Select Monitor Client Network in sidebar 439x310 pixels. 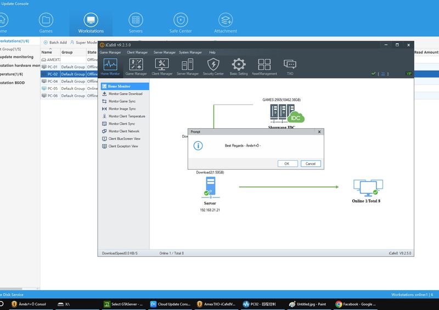[x=125, y=131]
